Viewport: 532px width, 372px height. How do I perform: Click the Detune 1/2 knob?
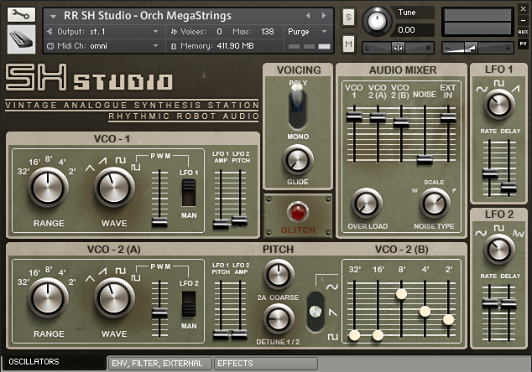tap(279, 319)
